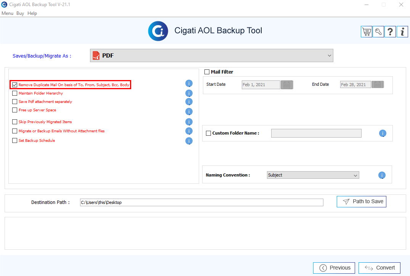Check the Custom Folder Name box
Screen dimensions: 410x276
208,133
